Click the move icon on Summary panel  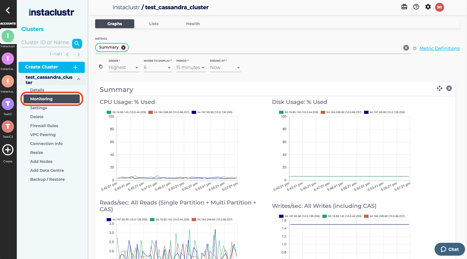coord(439,88)
